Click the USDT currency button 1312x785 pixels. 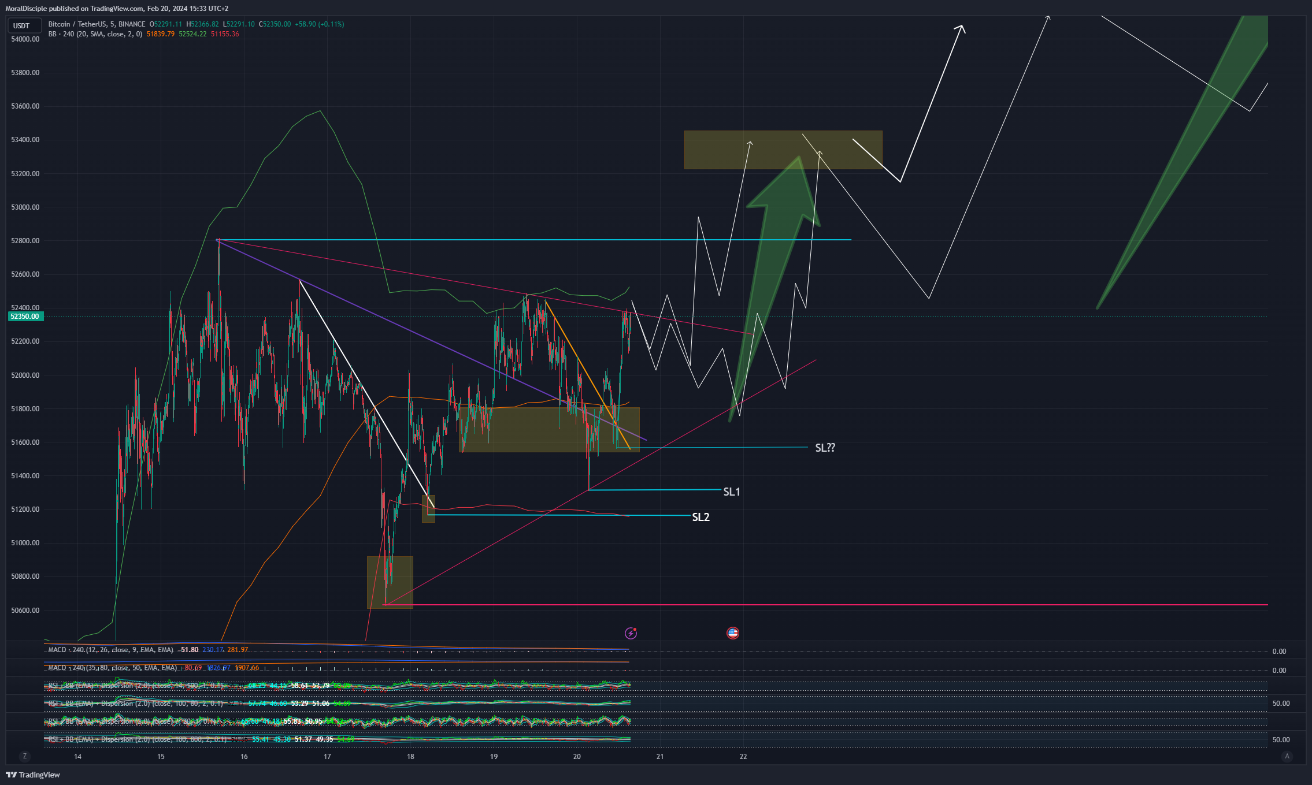[24, 25]
